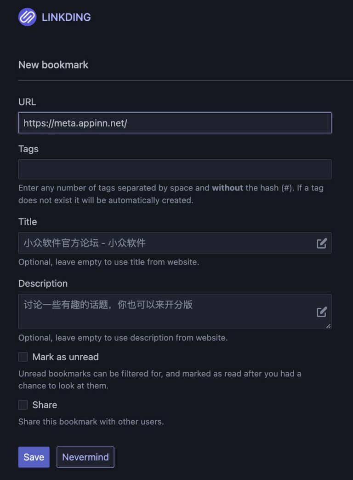Click the LINKDING wordmark at the top

tap(66, 17)
